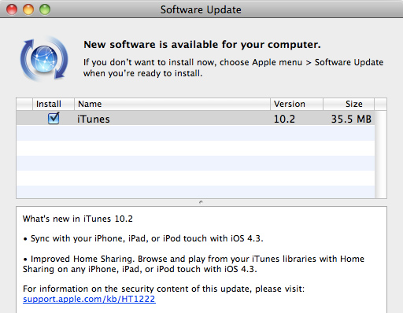Click the Size column header
The height and width of the screenshot is (313, 403).
349,104
